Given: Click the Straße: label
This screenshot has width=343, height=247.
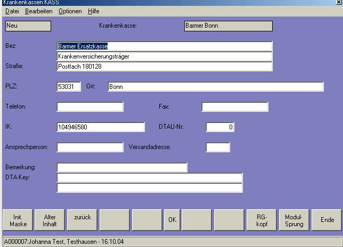Looking at the screenshot, I should tap(14, 66).
